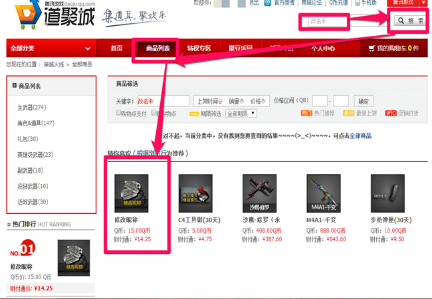Expand the 腾讯游戏 dropdown arrow
The height and width of the screenshot is (299, 432).
(x=423, y=3)
